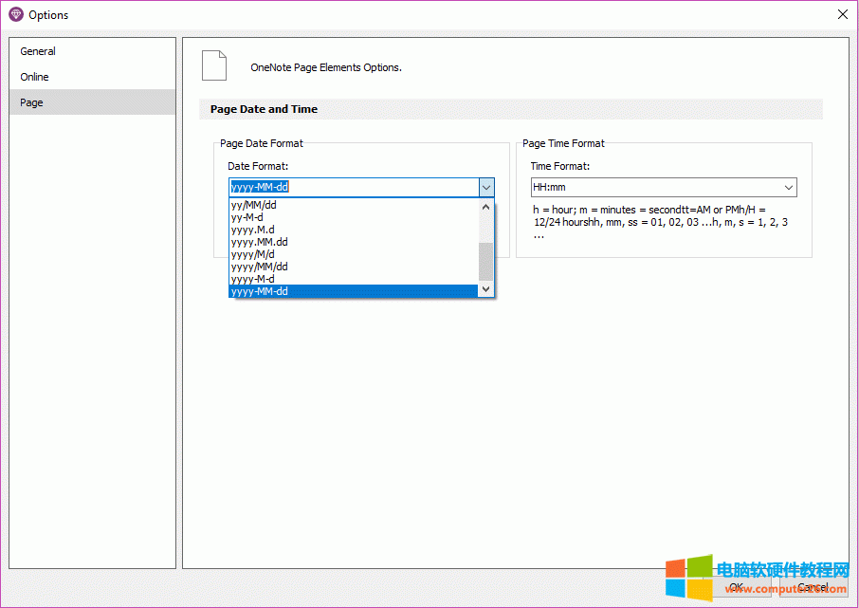Click the Options app icon in title bar
The height and width of the screenshot is (608, 859).
click(15, 15)
